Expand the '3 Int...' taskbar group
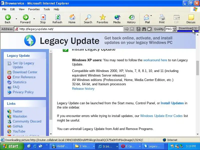The width and height of the screenshot is (200, 150). pyautogui.click(x=117, y=146)
